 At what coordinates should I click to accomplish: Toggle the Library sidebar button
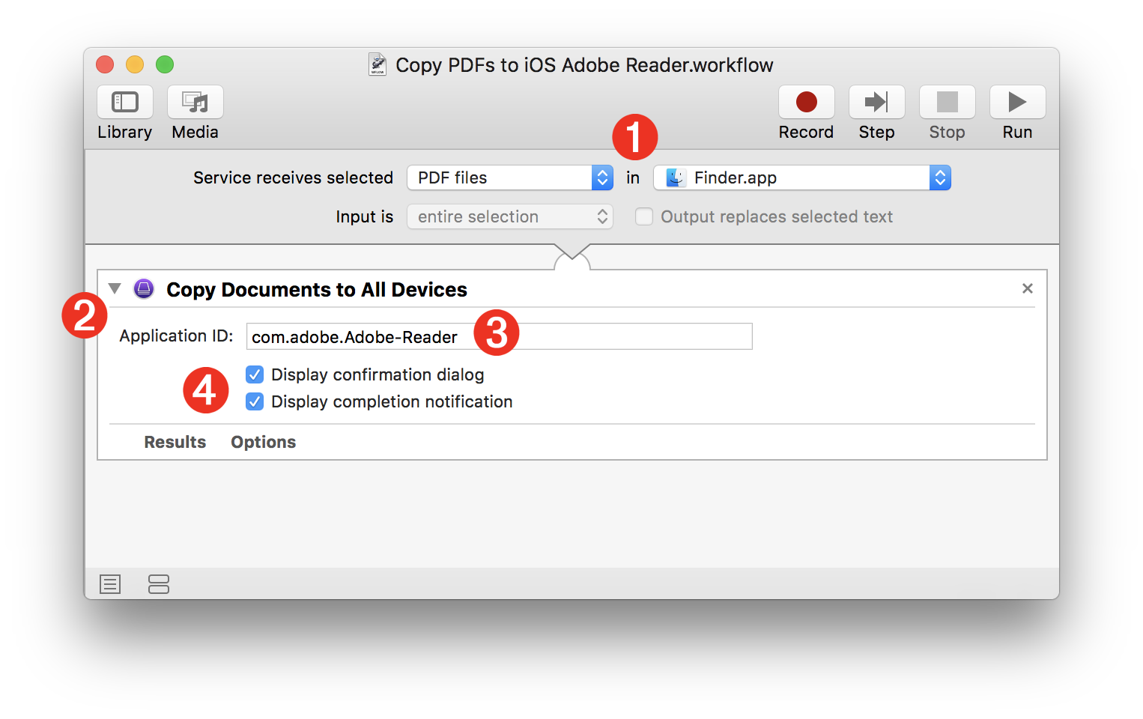(x=125, y=102)
